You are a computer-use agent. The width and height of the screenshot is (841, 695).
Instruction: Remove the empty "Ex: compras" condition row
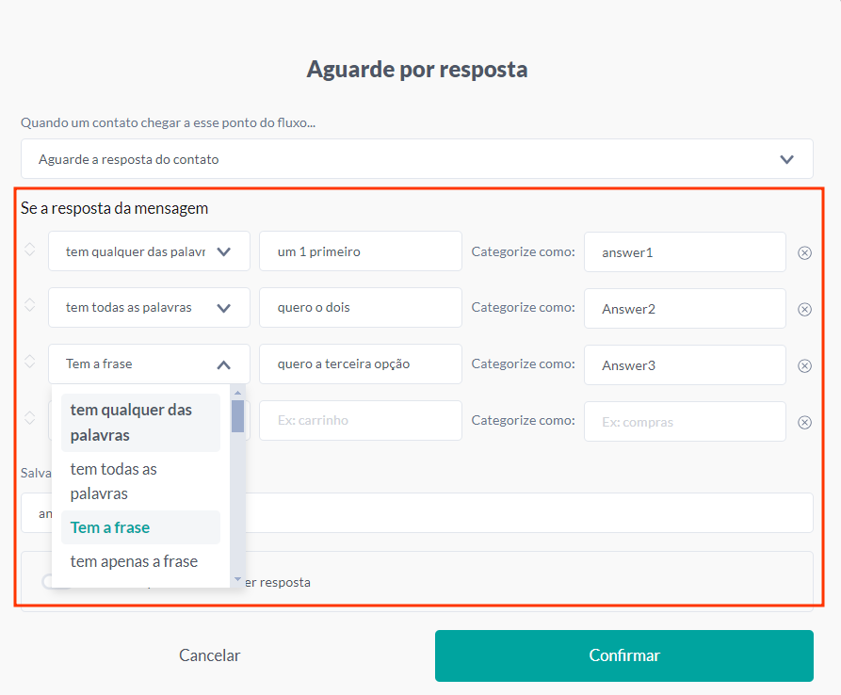[804, 421]
